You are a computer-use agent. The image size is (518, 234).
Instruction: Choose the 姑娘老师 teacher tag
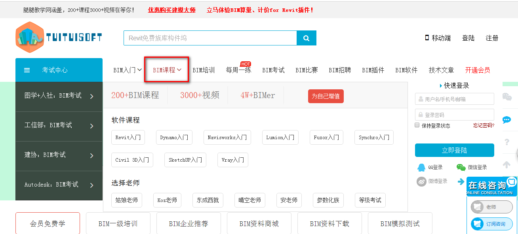pyautogui.click(x=127, y=200)
